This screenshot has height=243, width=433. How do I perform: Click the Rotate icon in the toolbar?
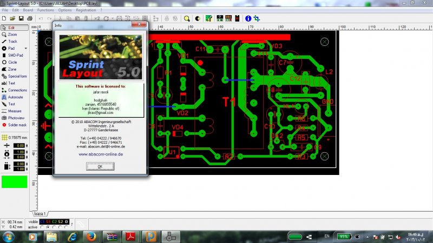pos(106,18)
